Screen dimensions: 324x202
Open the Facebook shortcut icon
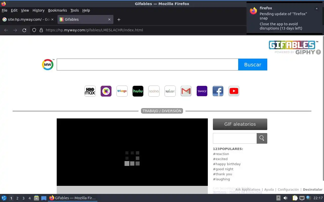(218, 91)
